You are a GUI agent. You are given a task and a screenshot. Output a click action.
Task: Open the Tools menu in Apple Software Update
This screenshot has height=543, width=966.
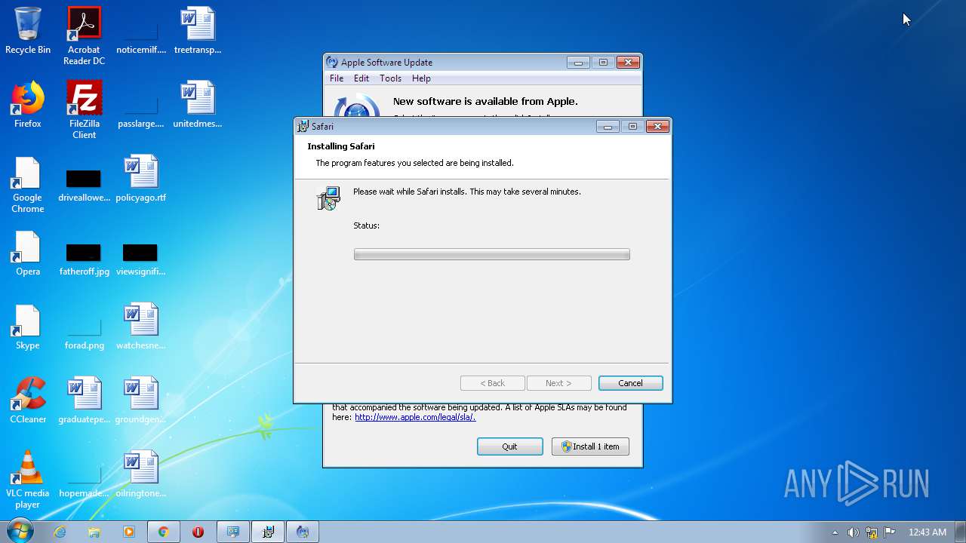(390, 78)
